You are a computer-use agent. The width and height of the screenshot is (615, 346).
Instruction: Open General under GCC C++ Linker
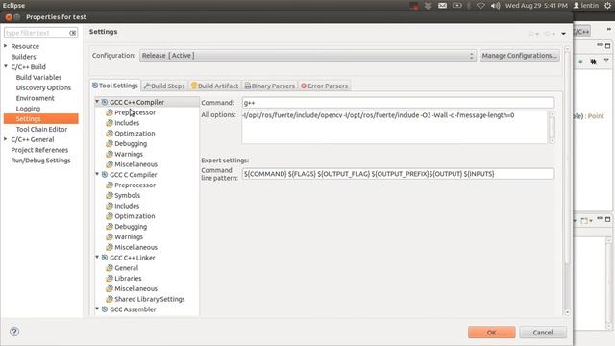pyautogui.click(x=126, y=268)
